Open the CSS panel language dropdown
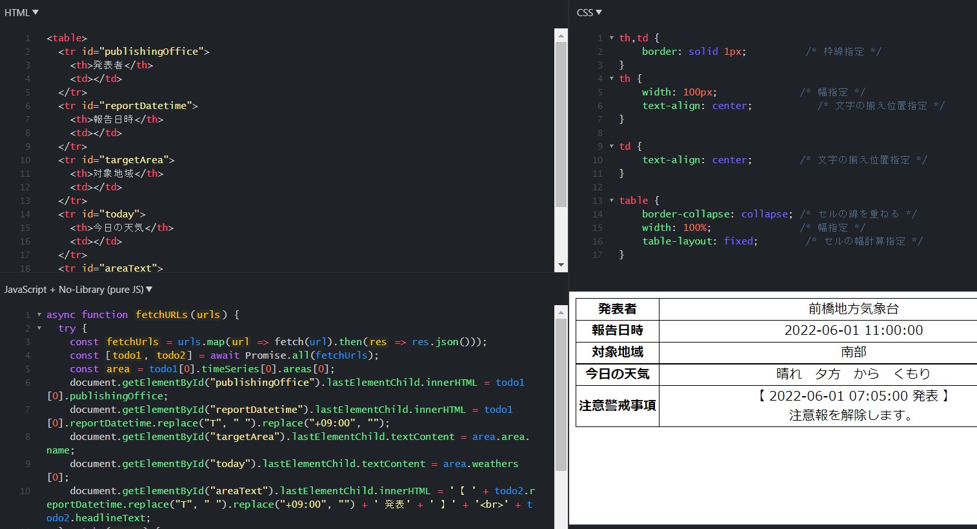 pyautogui.click(x=589, y=12)
